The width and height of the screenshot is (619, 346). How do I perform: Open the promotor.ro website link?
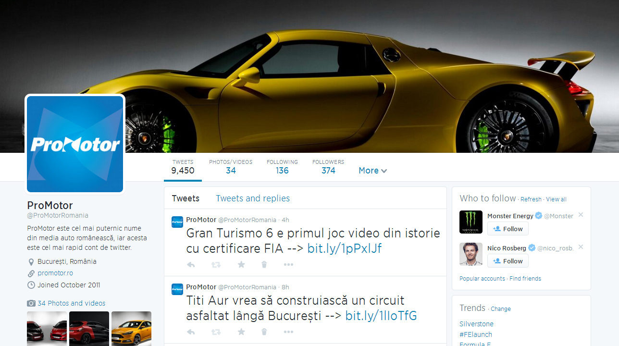55,273
